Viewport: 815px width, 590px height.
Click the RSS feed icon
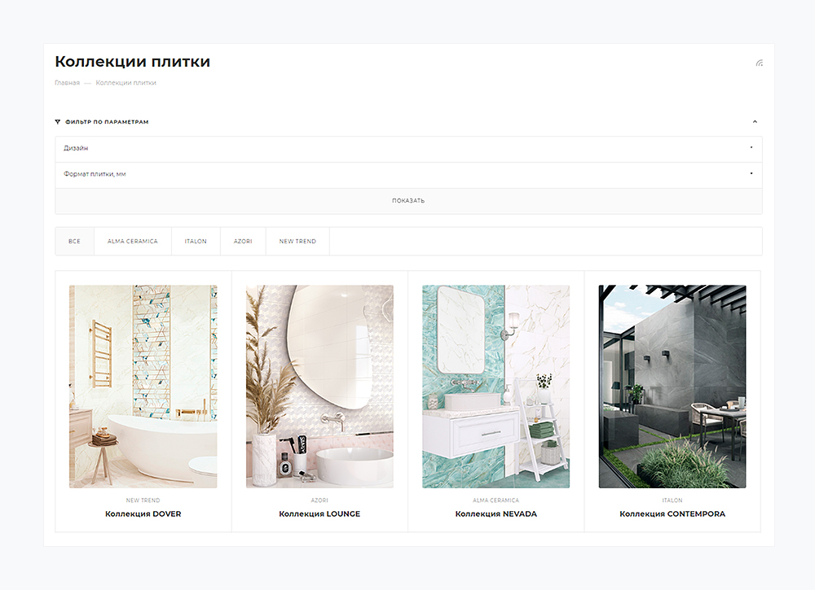(759, 63)
